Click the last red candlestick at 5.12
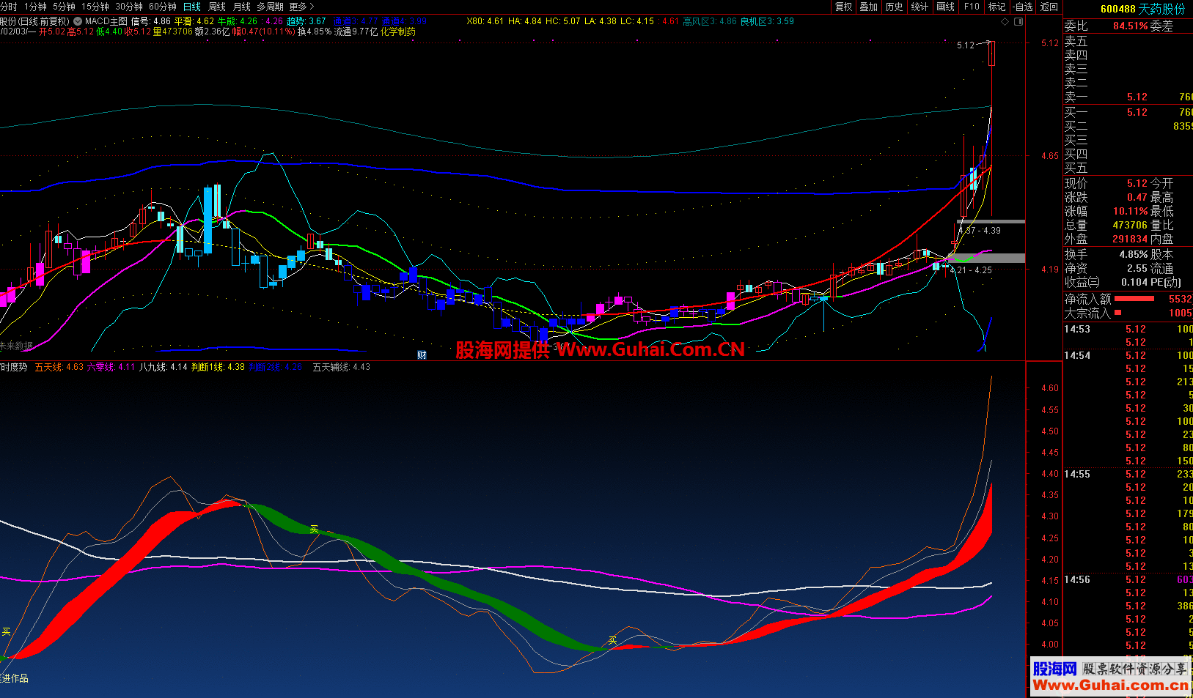The width and height of the screenshot is (1193, 698). pos(991,53)
